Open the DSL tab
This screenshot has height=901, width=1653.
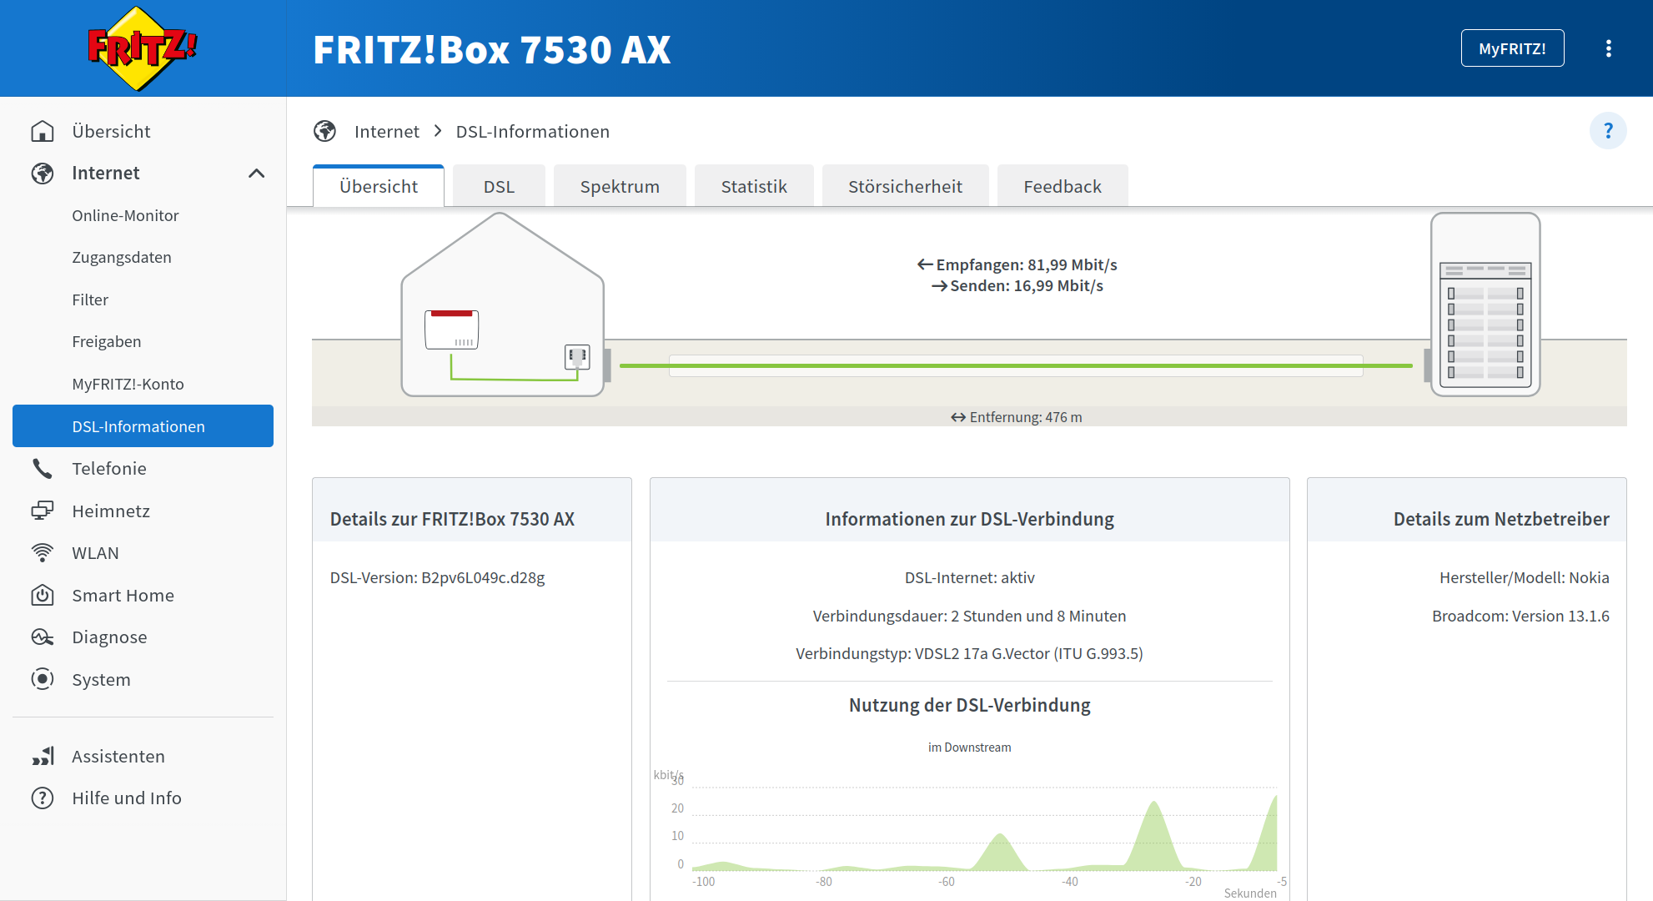coord(499,186)
